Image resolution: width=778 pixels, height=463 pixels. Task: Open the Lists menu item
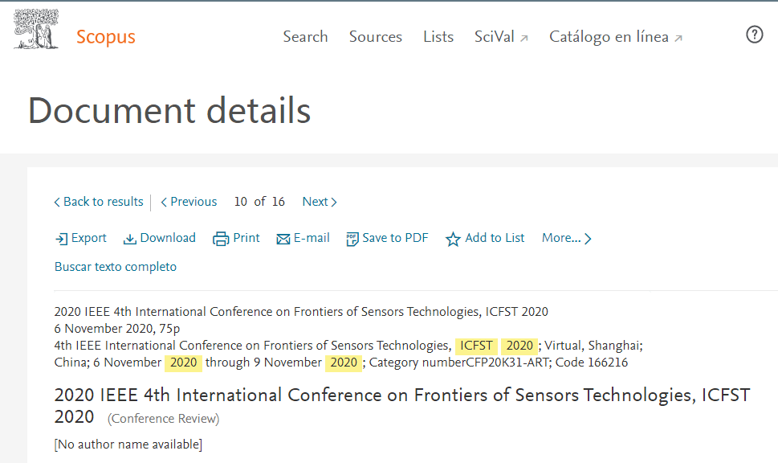438,37
